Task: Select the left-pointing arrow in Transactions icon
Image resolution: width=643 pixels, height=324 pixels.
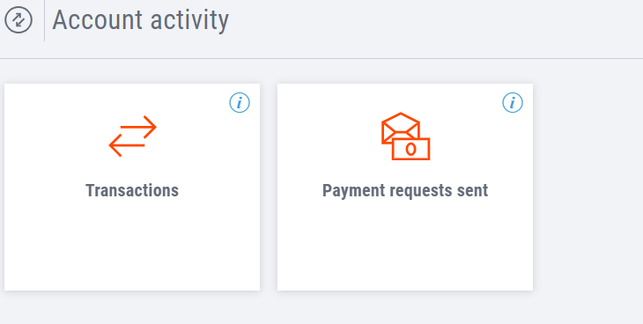Action: 127,145
